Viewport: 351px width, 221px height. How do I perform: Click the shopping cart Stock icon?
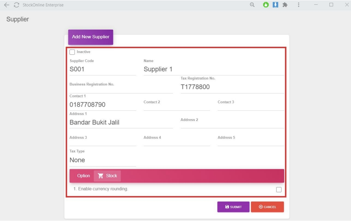(101, 176)
